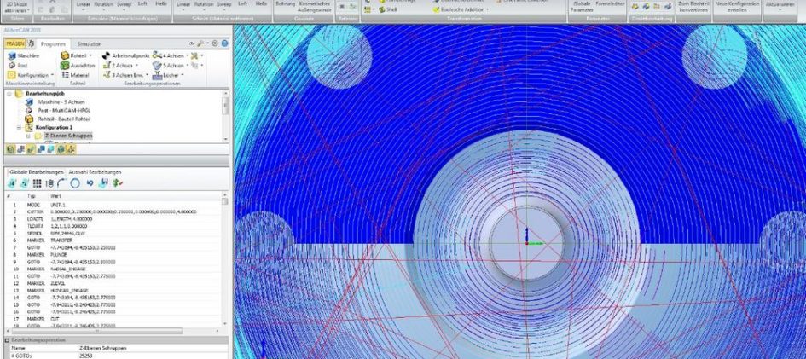Click the third icon in tree bottom toolbar
The height and width of the screenshot is (359, 806).
coord(31,149)
